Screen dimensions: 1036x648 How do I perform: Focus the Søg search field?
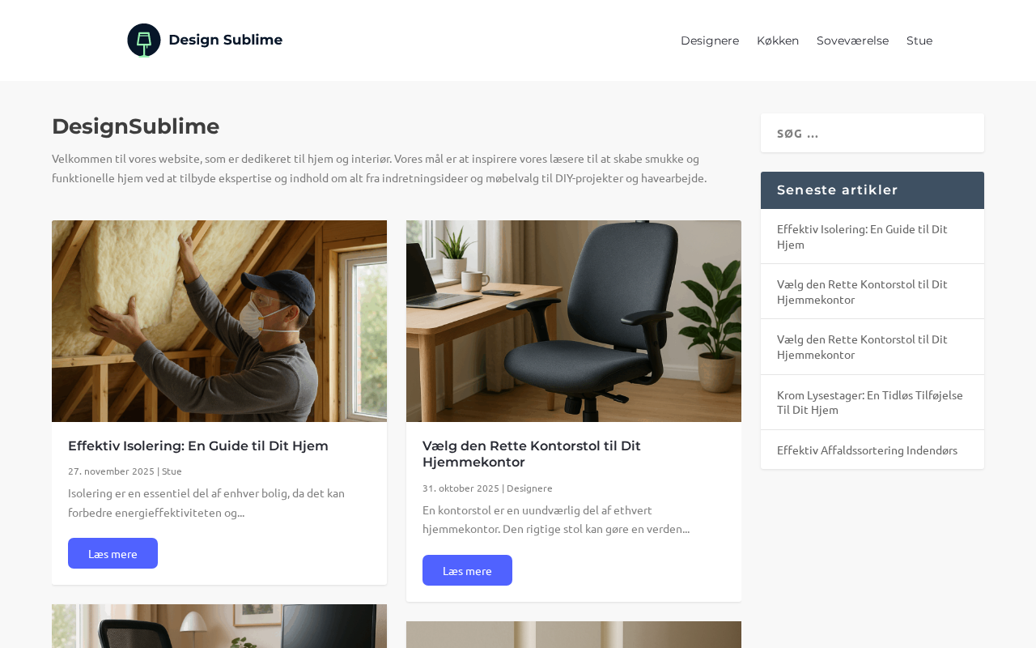(x=873, y=133)
